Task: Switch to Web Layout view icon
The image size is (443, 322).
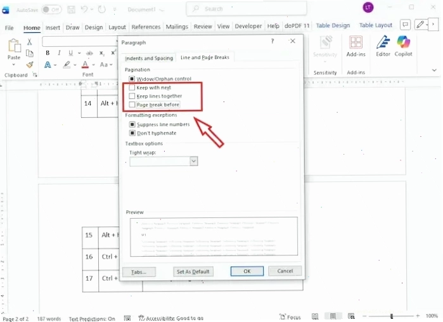Action: (351, 316)
